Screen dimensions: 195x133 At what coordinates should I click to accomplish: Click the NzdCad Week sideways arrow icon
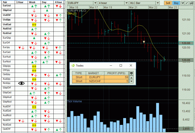[x=34, y=125]
